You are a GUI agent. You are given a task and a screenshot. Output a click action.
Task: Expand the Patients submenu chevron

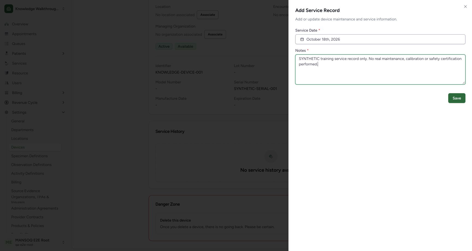point(63,53)
